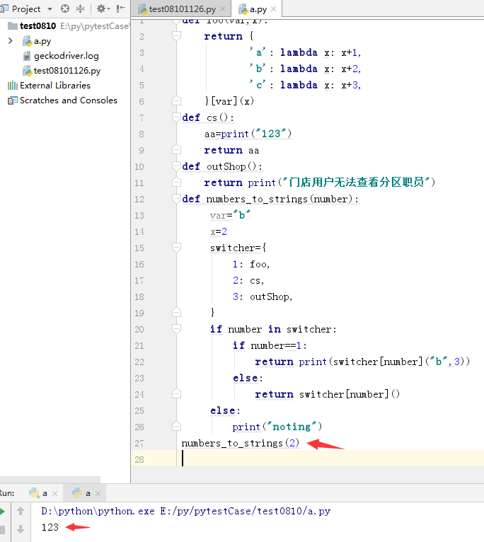This screenshot has width=484, height=542.
Task: Place cursor on empty line 28
Action: click(x=332, y=459)
